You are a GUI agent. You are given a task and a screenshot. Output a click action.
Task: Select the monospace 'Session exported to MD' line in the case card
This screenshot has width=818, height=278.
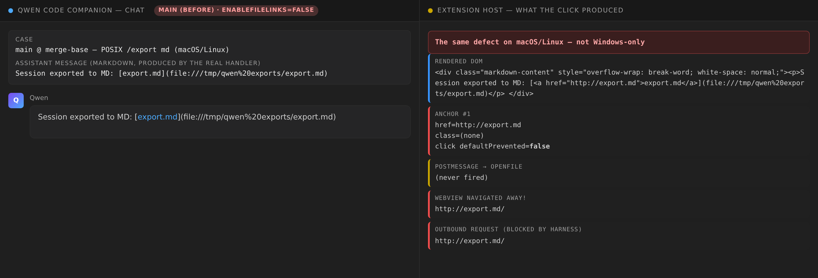[x=172, y=74]
